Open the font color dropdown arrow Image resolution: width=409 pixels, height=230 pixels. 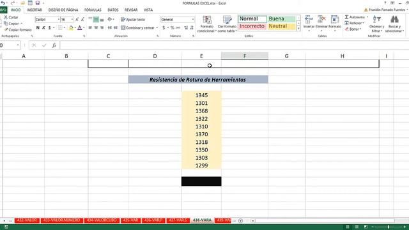pyautogui.click(x=84, y=27)
